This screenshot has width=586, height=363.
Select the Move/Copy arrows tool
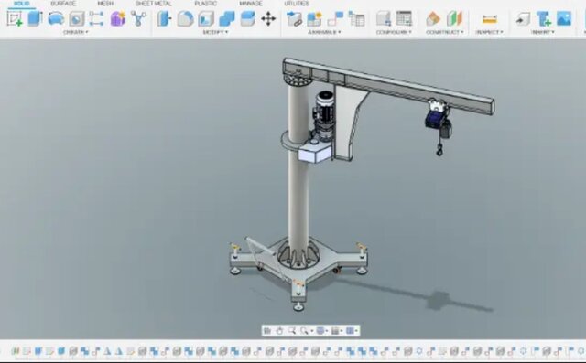click(268, 18)
